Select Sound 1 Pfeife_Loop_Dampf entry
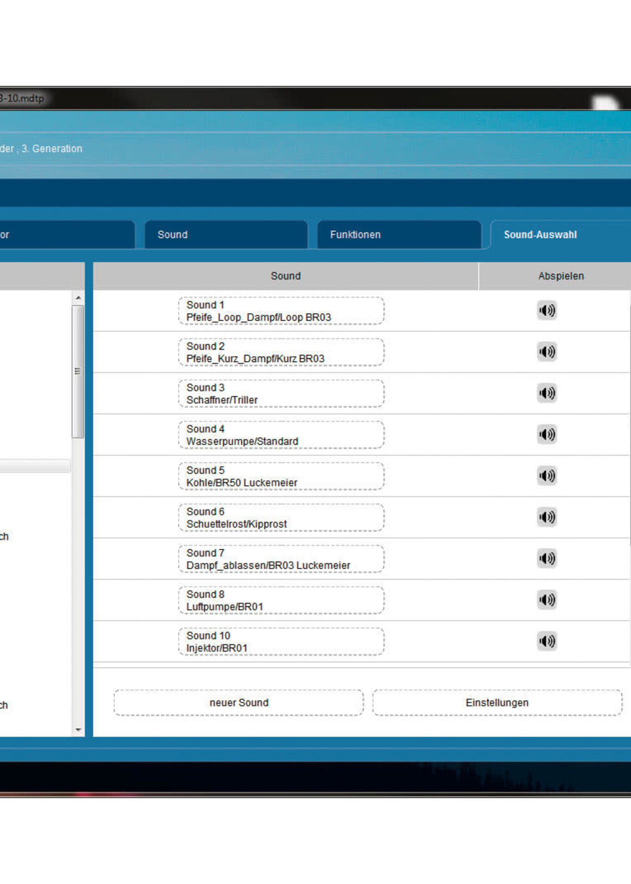The height and width of the screenshot is (884, 631). tap(281, 311)
